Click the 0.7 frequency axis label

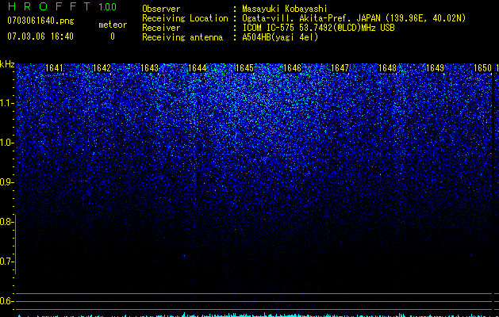click(x=7, y=262)
